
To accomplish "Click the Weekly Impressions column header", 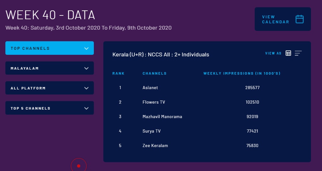I will [x=242, y=73].
